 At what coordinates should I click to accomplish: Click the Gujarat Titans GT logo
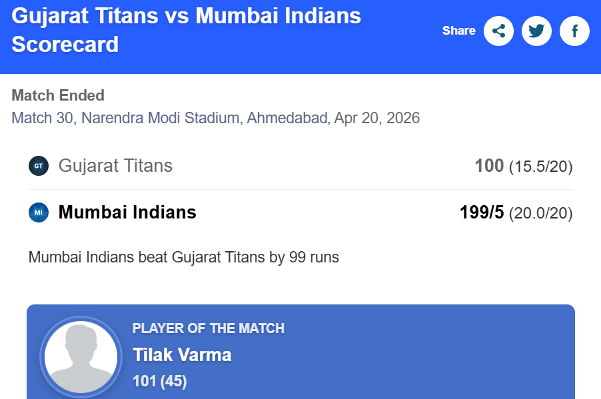click(x=39, y=166)
